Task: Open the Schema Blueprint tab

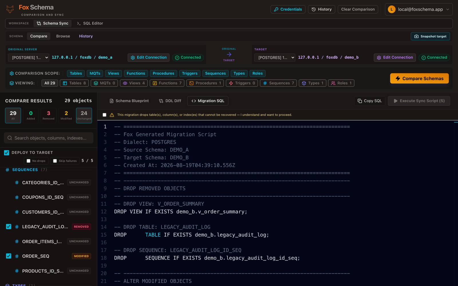Action: [x=129, y=101]
